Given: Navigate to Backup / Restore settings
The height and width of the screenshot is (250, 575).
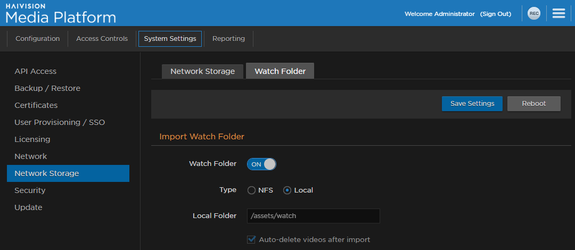Looking at the screenshot, I should 47,88.
